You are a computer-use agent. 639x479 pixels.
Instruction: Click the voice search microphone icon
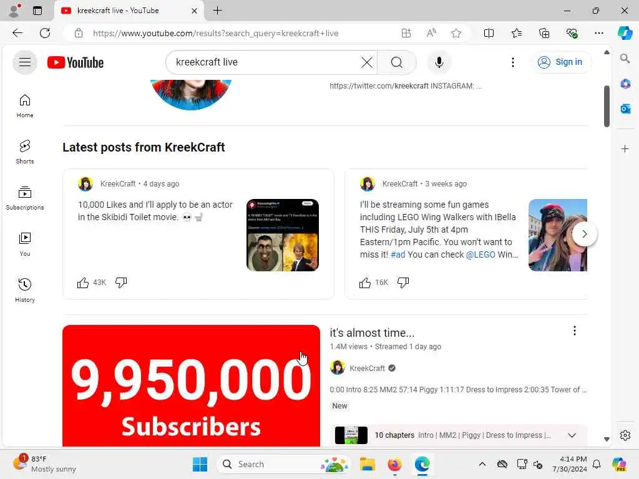(x=439, y=62)
